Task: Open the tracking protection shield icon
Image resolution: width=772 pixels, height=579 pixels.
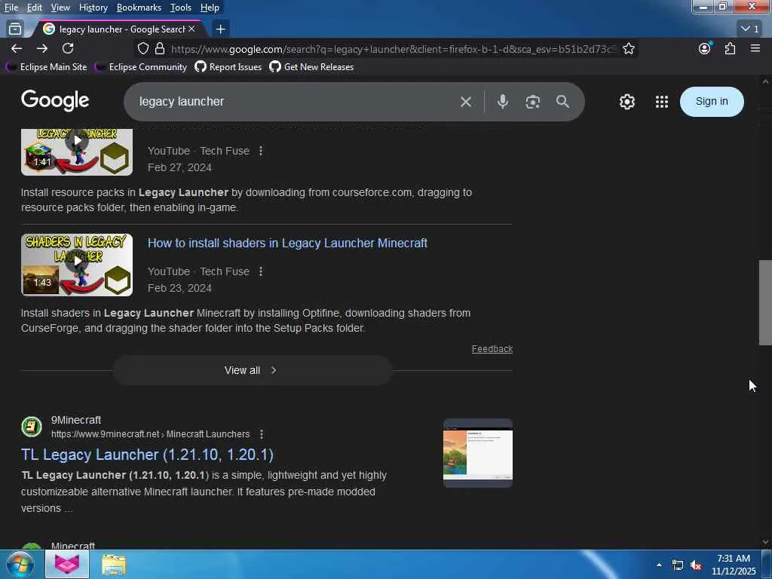Action: [142, 48]
